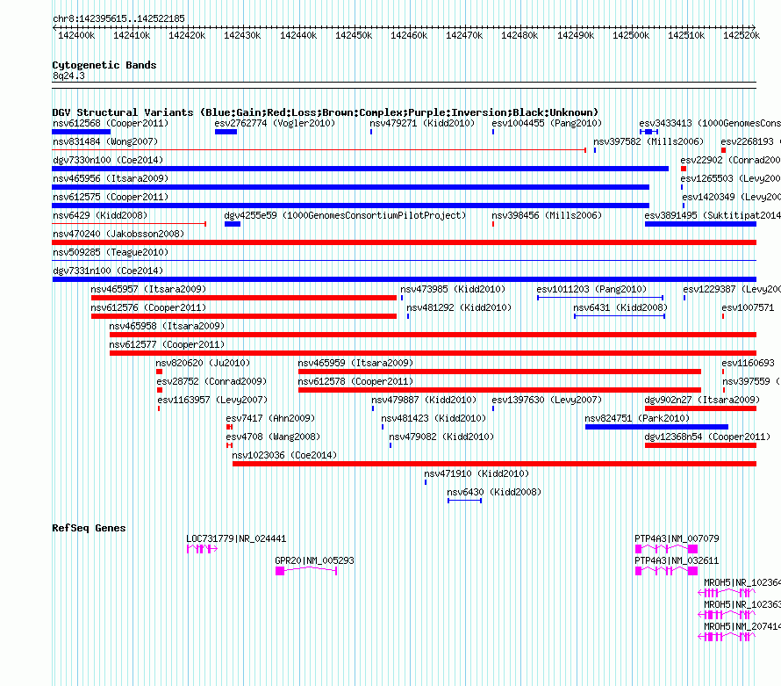The image size is (781, 686).
Task: Click the GPR20|NM_005293 gene label
Action: point(315,561)
